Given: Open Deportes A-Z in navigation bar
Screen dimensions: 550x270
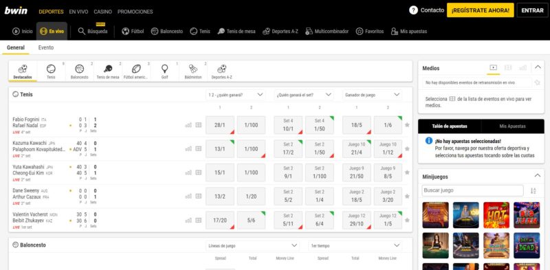Looking at the screenshot, I should click(x=280, y=31).
